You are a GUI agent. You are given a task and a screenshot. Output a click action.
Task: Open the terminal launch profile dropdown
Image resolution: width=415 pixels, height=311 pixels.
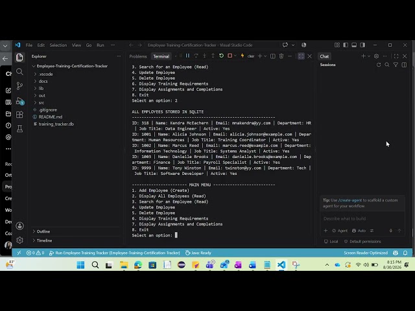[265, 56]
